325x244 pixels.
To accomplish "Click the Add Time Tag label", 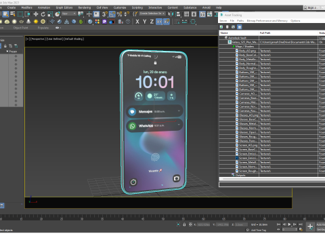I will [259, 230].
